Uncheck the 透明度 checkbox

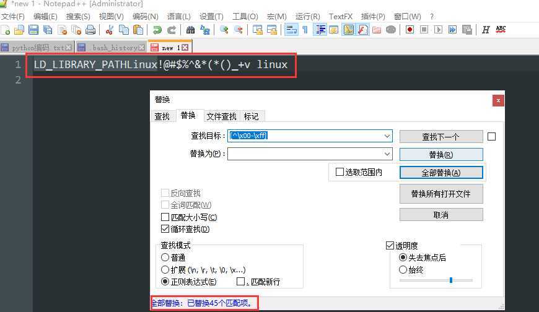[x=390, y=245]
